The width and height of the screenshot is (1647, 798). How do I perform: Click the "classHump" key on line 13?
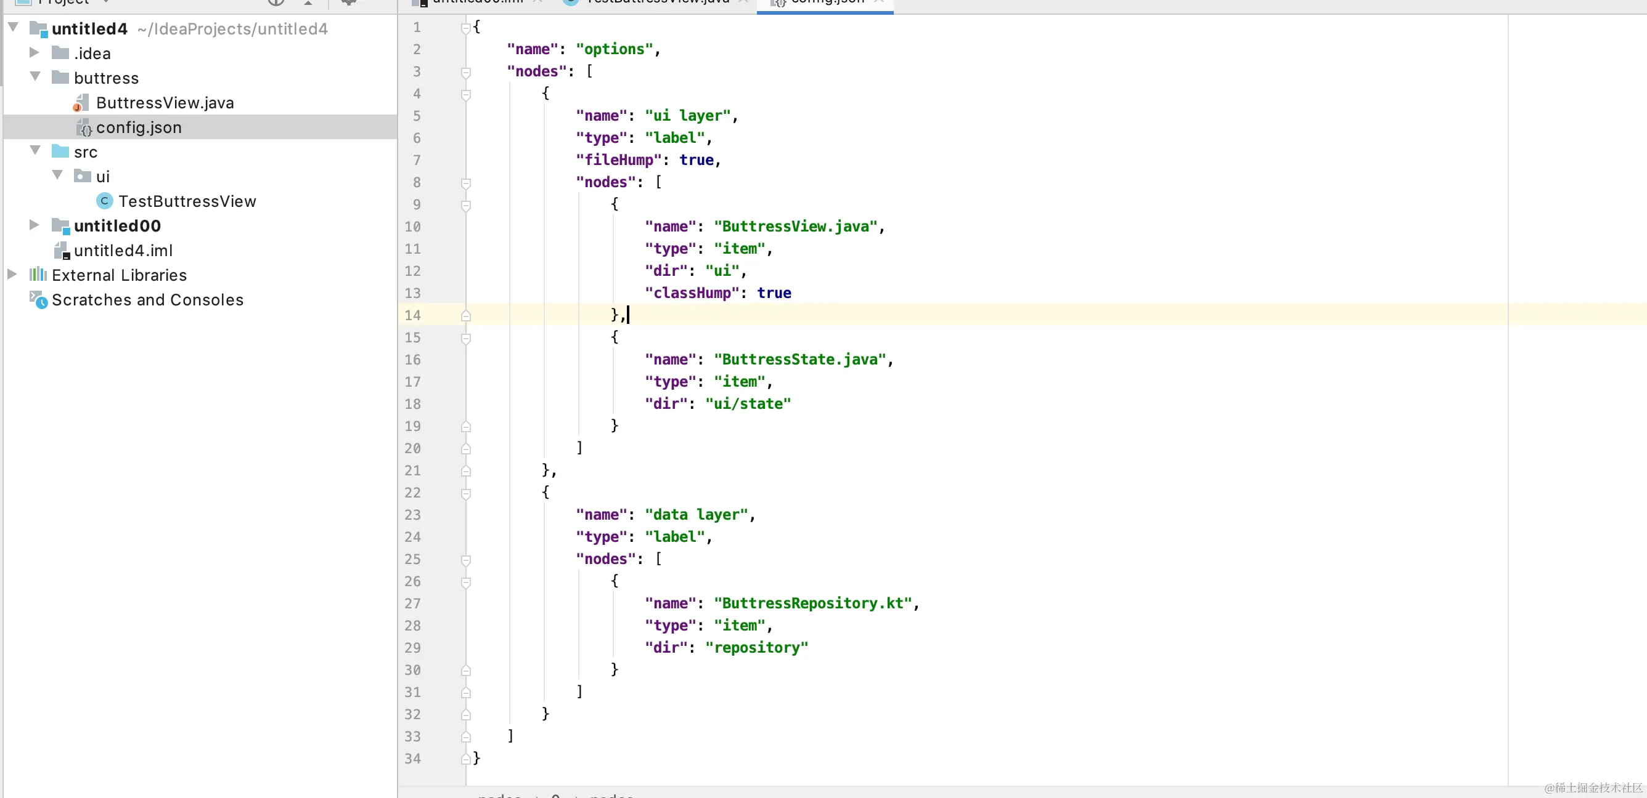coord(692,292)
